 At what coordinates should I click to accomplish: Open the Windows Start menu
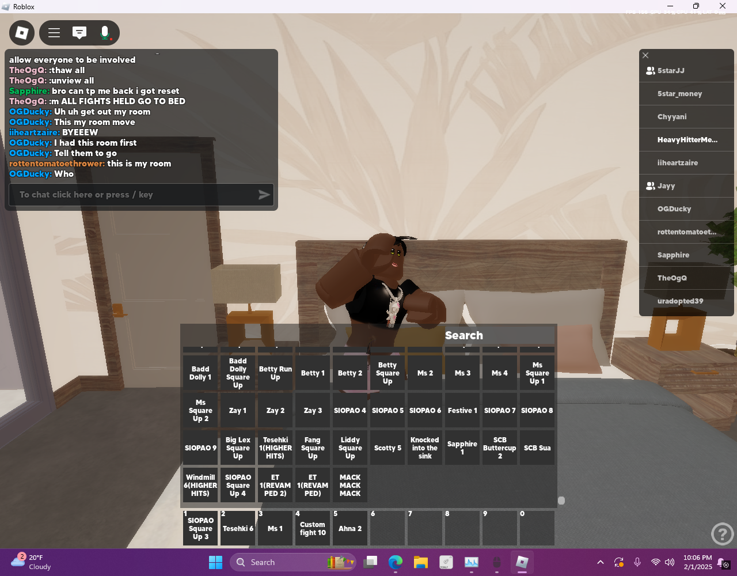point(215,562)
